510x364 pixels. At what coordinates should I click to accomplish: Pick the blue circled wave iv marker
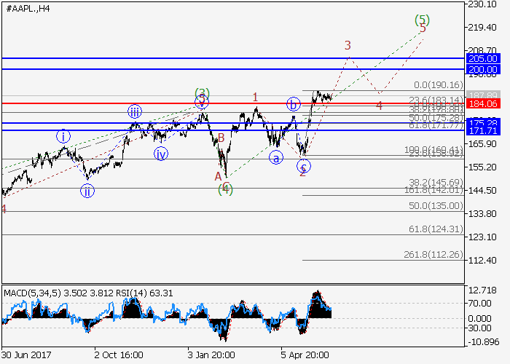click(160, 154)
